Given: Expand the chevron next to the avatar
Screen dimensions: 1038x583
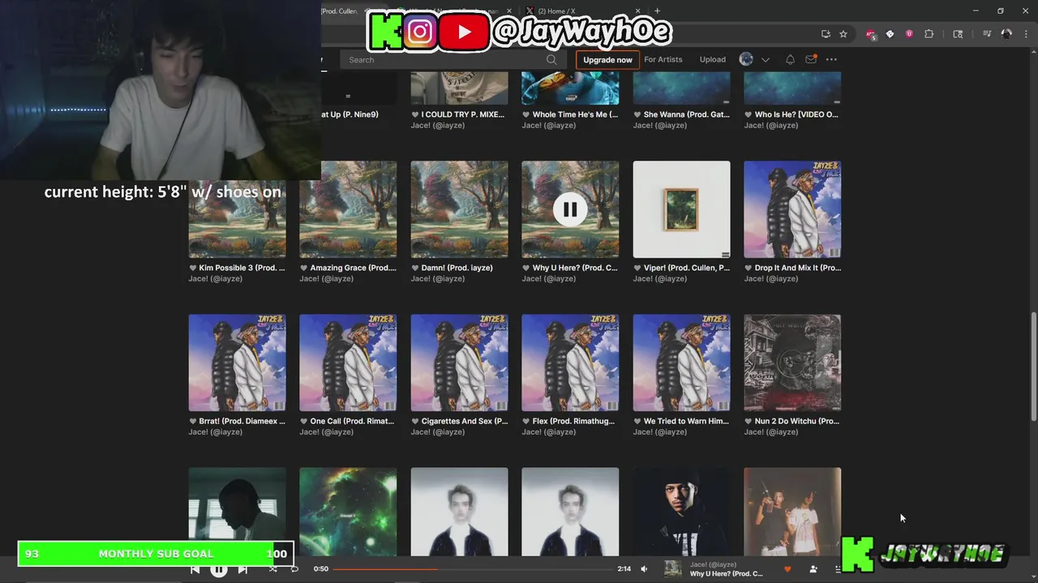Looking at the screenshot, I should pyautogui.click(x=765, y=59).
